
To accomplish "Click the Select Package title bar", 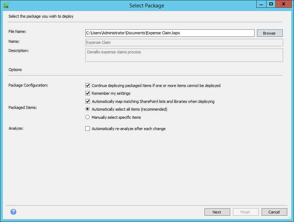I will pyautogui.click(x=147, y=5).
